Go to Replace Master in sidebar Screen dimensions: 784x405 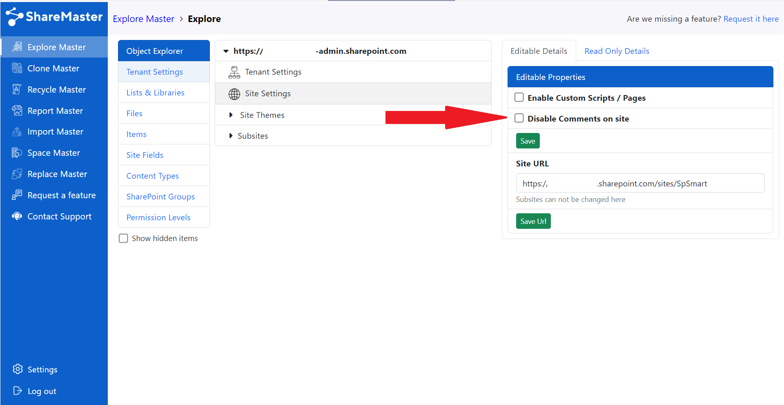(x=57, y=174)
